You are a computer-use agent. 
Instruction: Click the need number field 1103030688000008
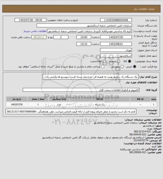116,20
